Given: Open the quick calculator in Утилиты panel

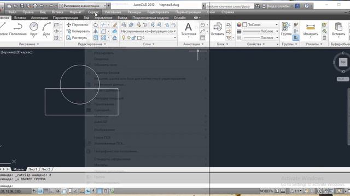Looking at the screenshot, I should (324, 38).
